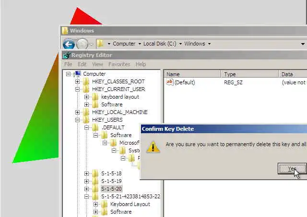Image resolution: width=307 pixels, height=217 pixels.
Task: Click the Registry Editor title bar icon
Action: (66, 55)
